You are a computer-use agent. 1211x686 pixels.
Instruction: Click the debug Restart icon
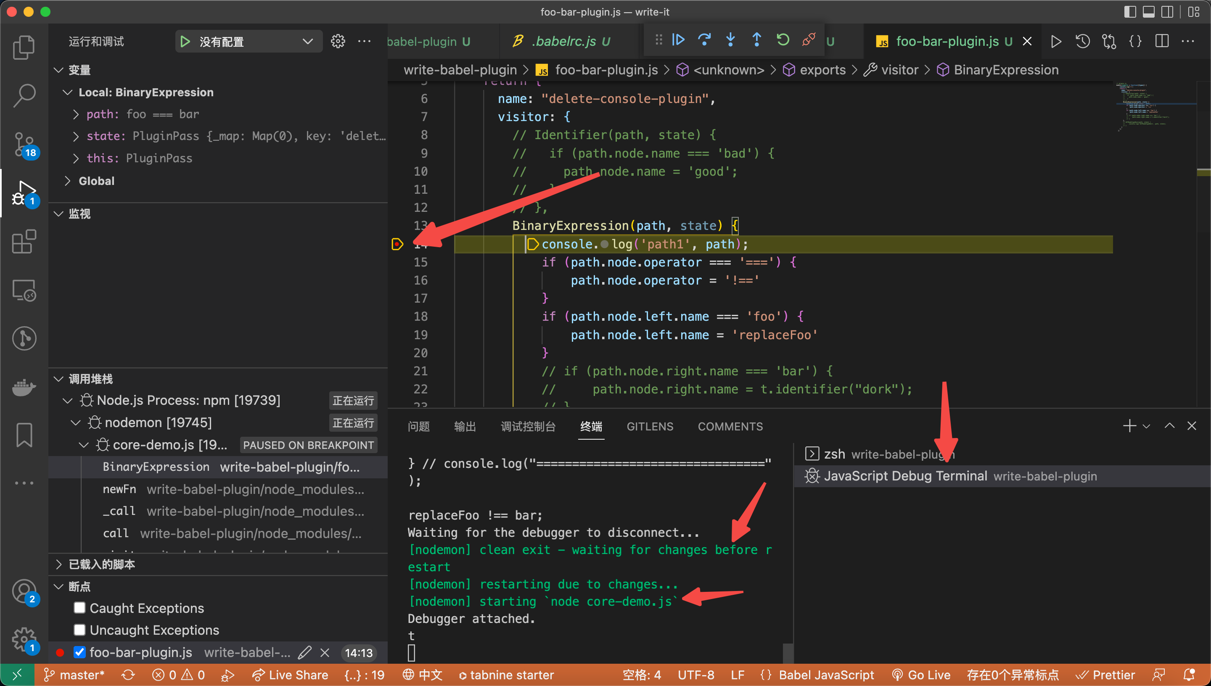click(x=783, y=40)
